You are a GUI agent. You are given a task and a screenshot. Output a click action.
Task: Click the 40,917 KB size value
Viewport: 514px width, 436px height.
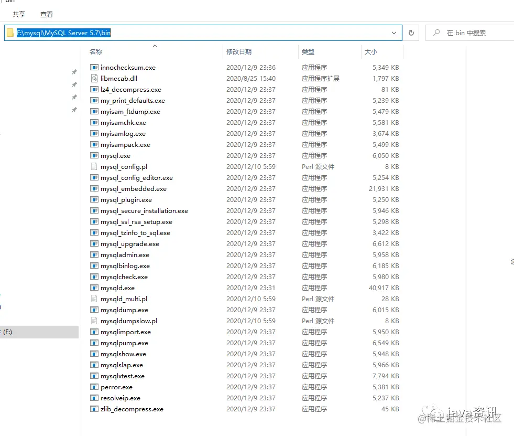384,288
